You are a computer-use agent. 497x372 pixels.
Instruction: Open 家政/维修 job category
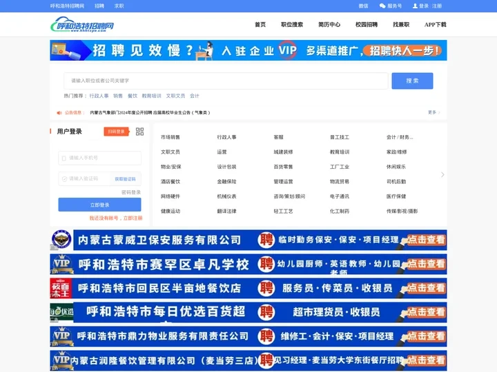(396, 152)
